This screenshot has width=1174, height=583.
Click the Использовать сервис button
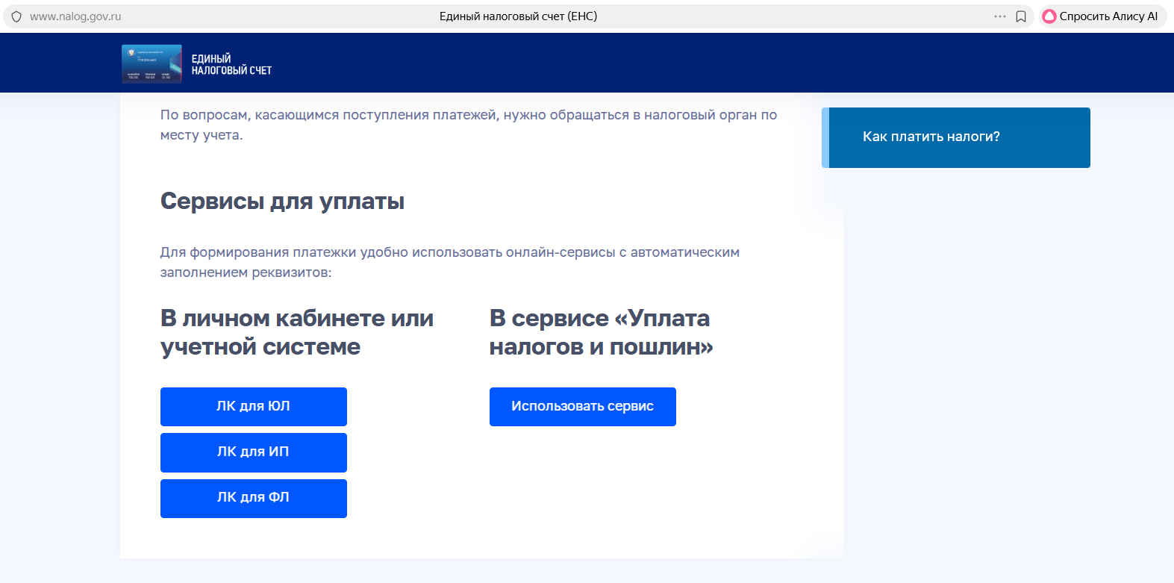[x=582, y=407]
